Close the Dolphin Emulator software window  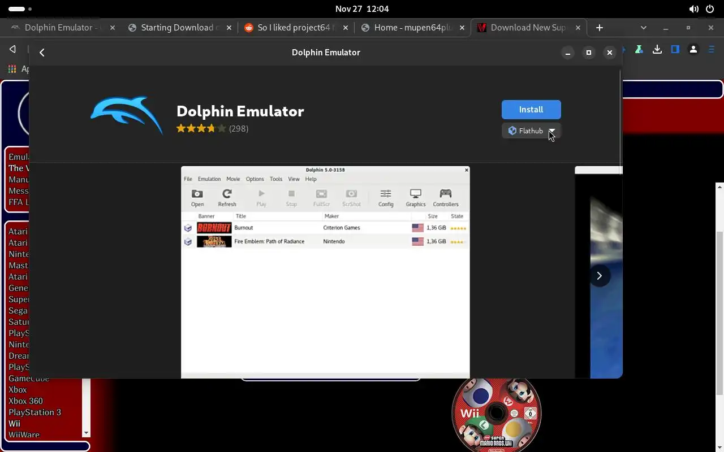pos(610,53)
